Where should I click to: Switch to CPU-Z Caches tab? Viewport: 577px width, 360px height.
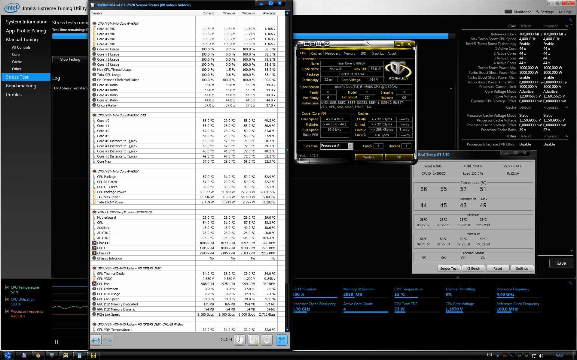pyautogui.click(x=316, y=53)
